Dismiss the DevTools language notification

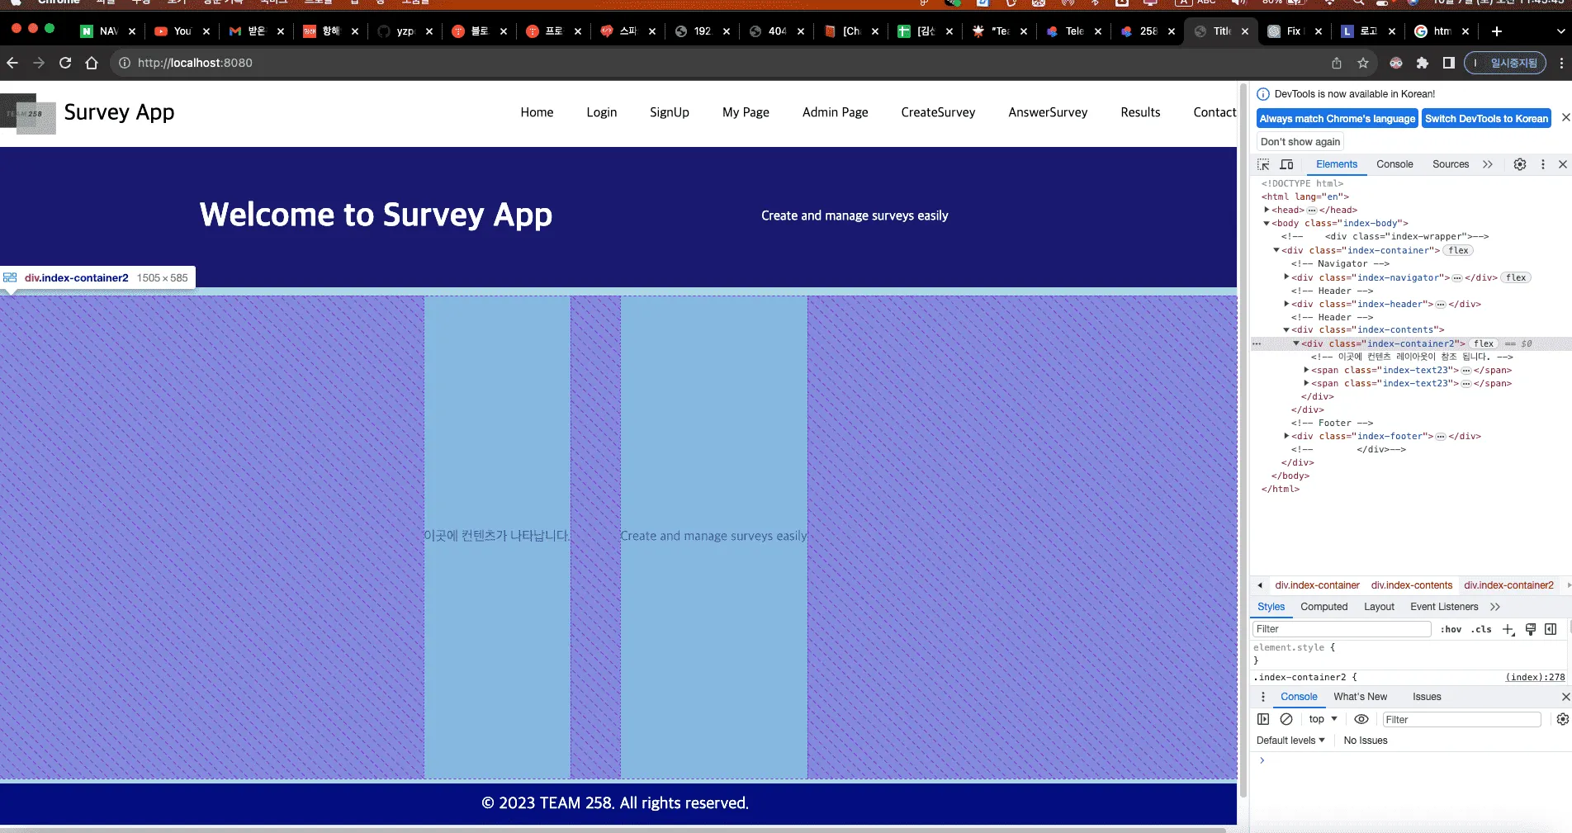[x=1565, y=118]
